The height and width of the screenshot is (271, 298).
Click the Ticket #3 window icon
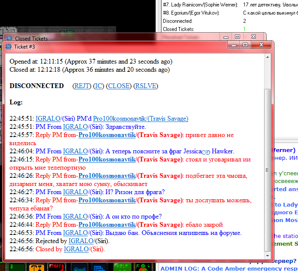[9, 47]
